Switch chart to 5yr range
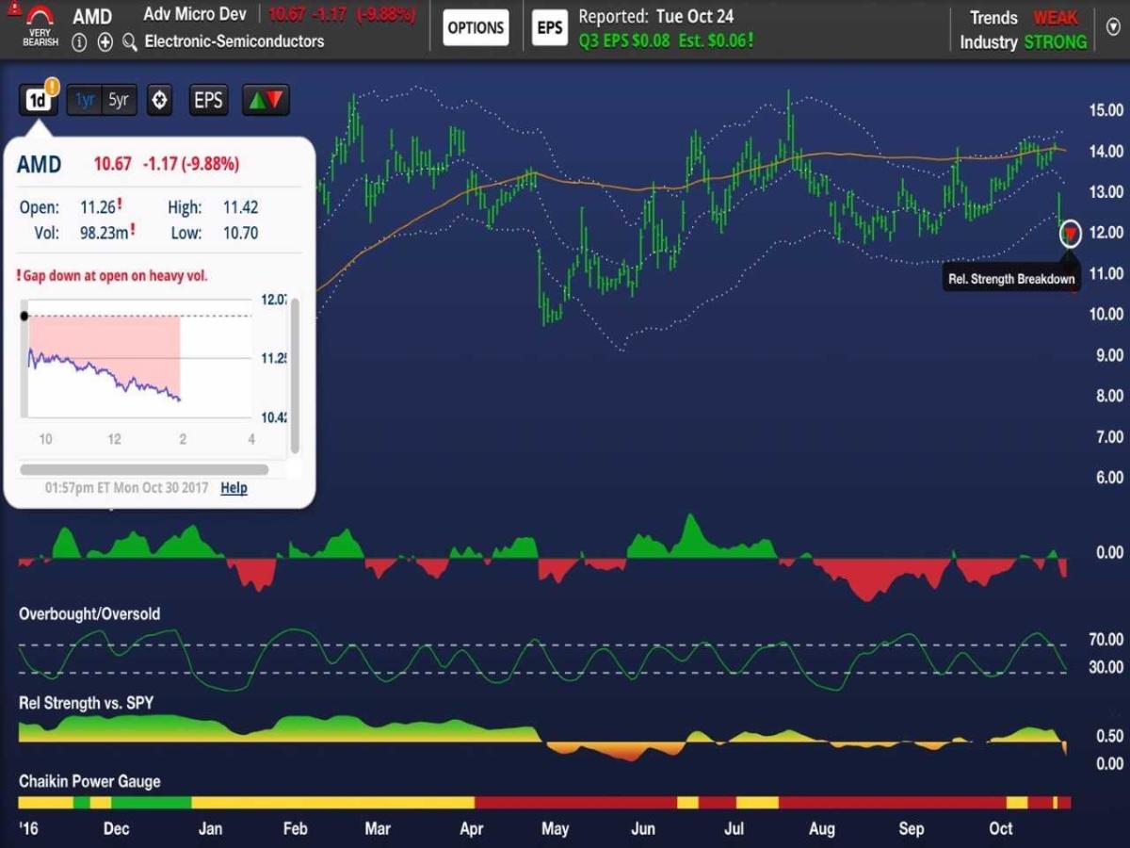 point(119,100)
